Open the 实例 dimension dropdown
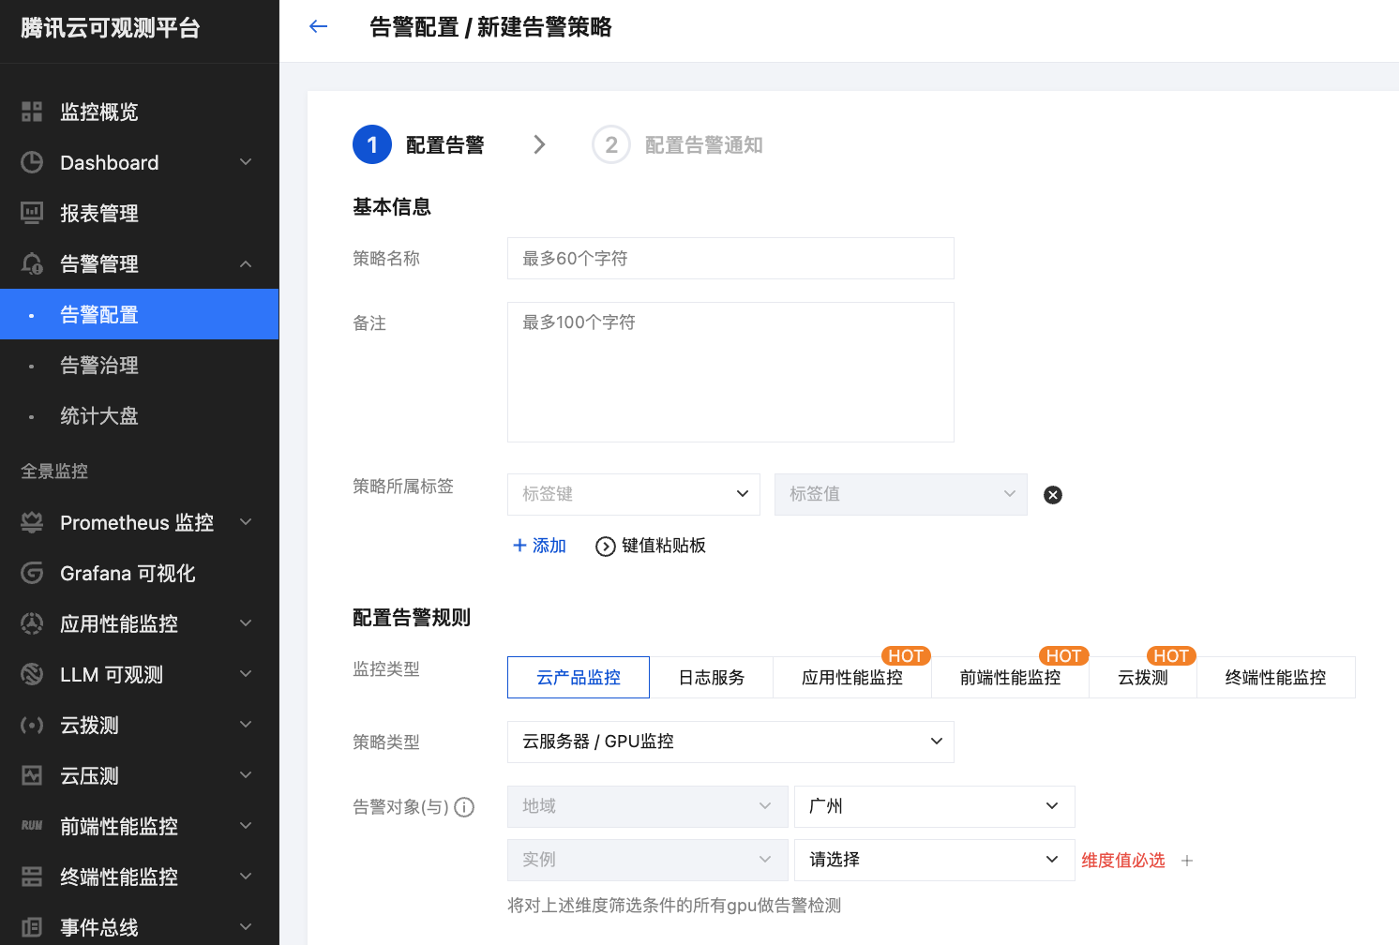 click(x=647, y=860)
